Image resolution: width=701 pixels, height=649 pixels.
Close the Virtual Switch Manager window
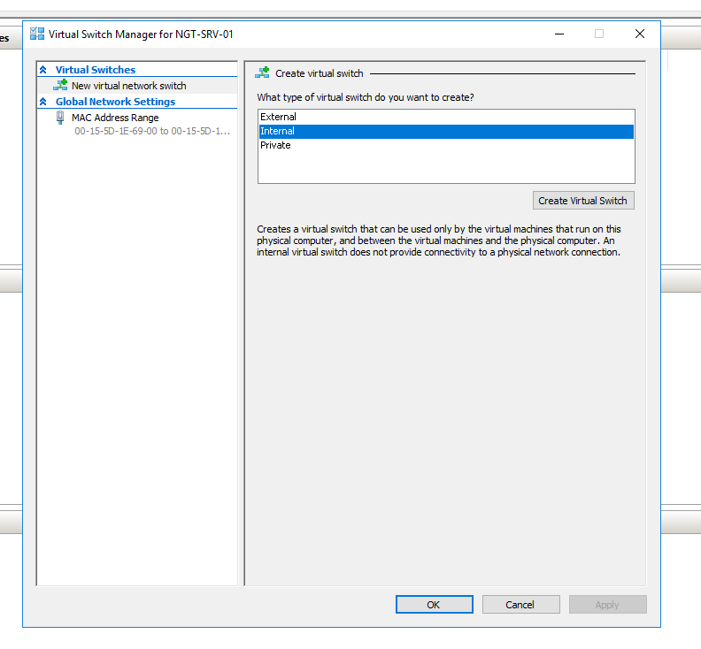(639, 34)
